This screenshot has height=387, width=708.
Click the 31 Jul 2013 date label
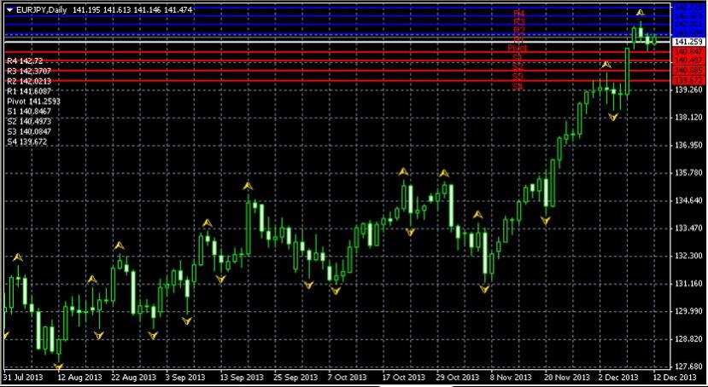click(x=23, y=377)
